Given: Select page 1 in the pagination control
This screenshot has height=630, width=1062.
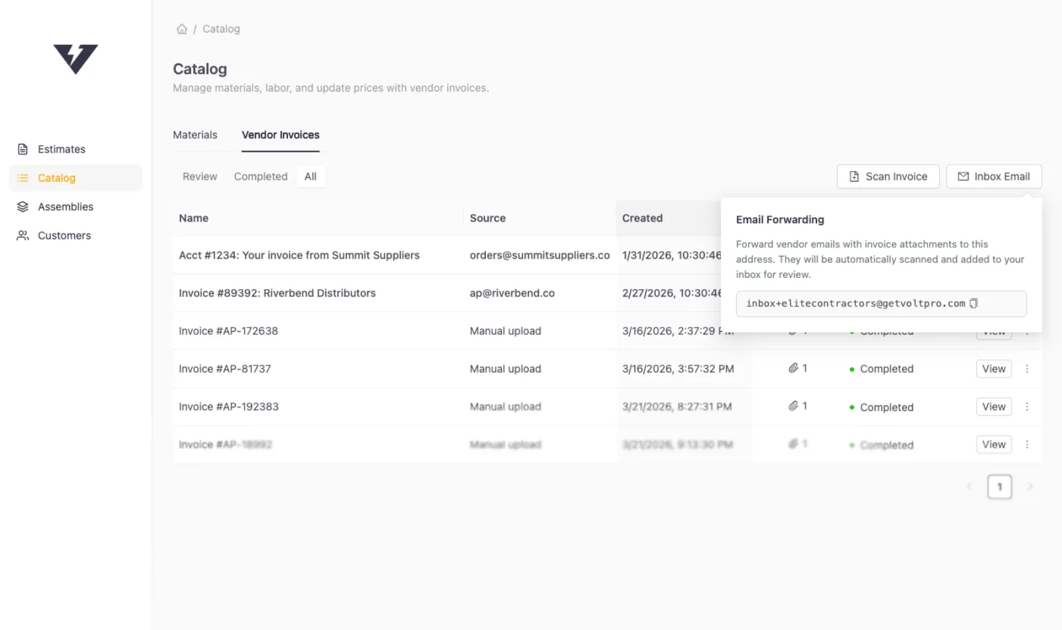Looking at the screenshot, I should [x=1000, y=486].
